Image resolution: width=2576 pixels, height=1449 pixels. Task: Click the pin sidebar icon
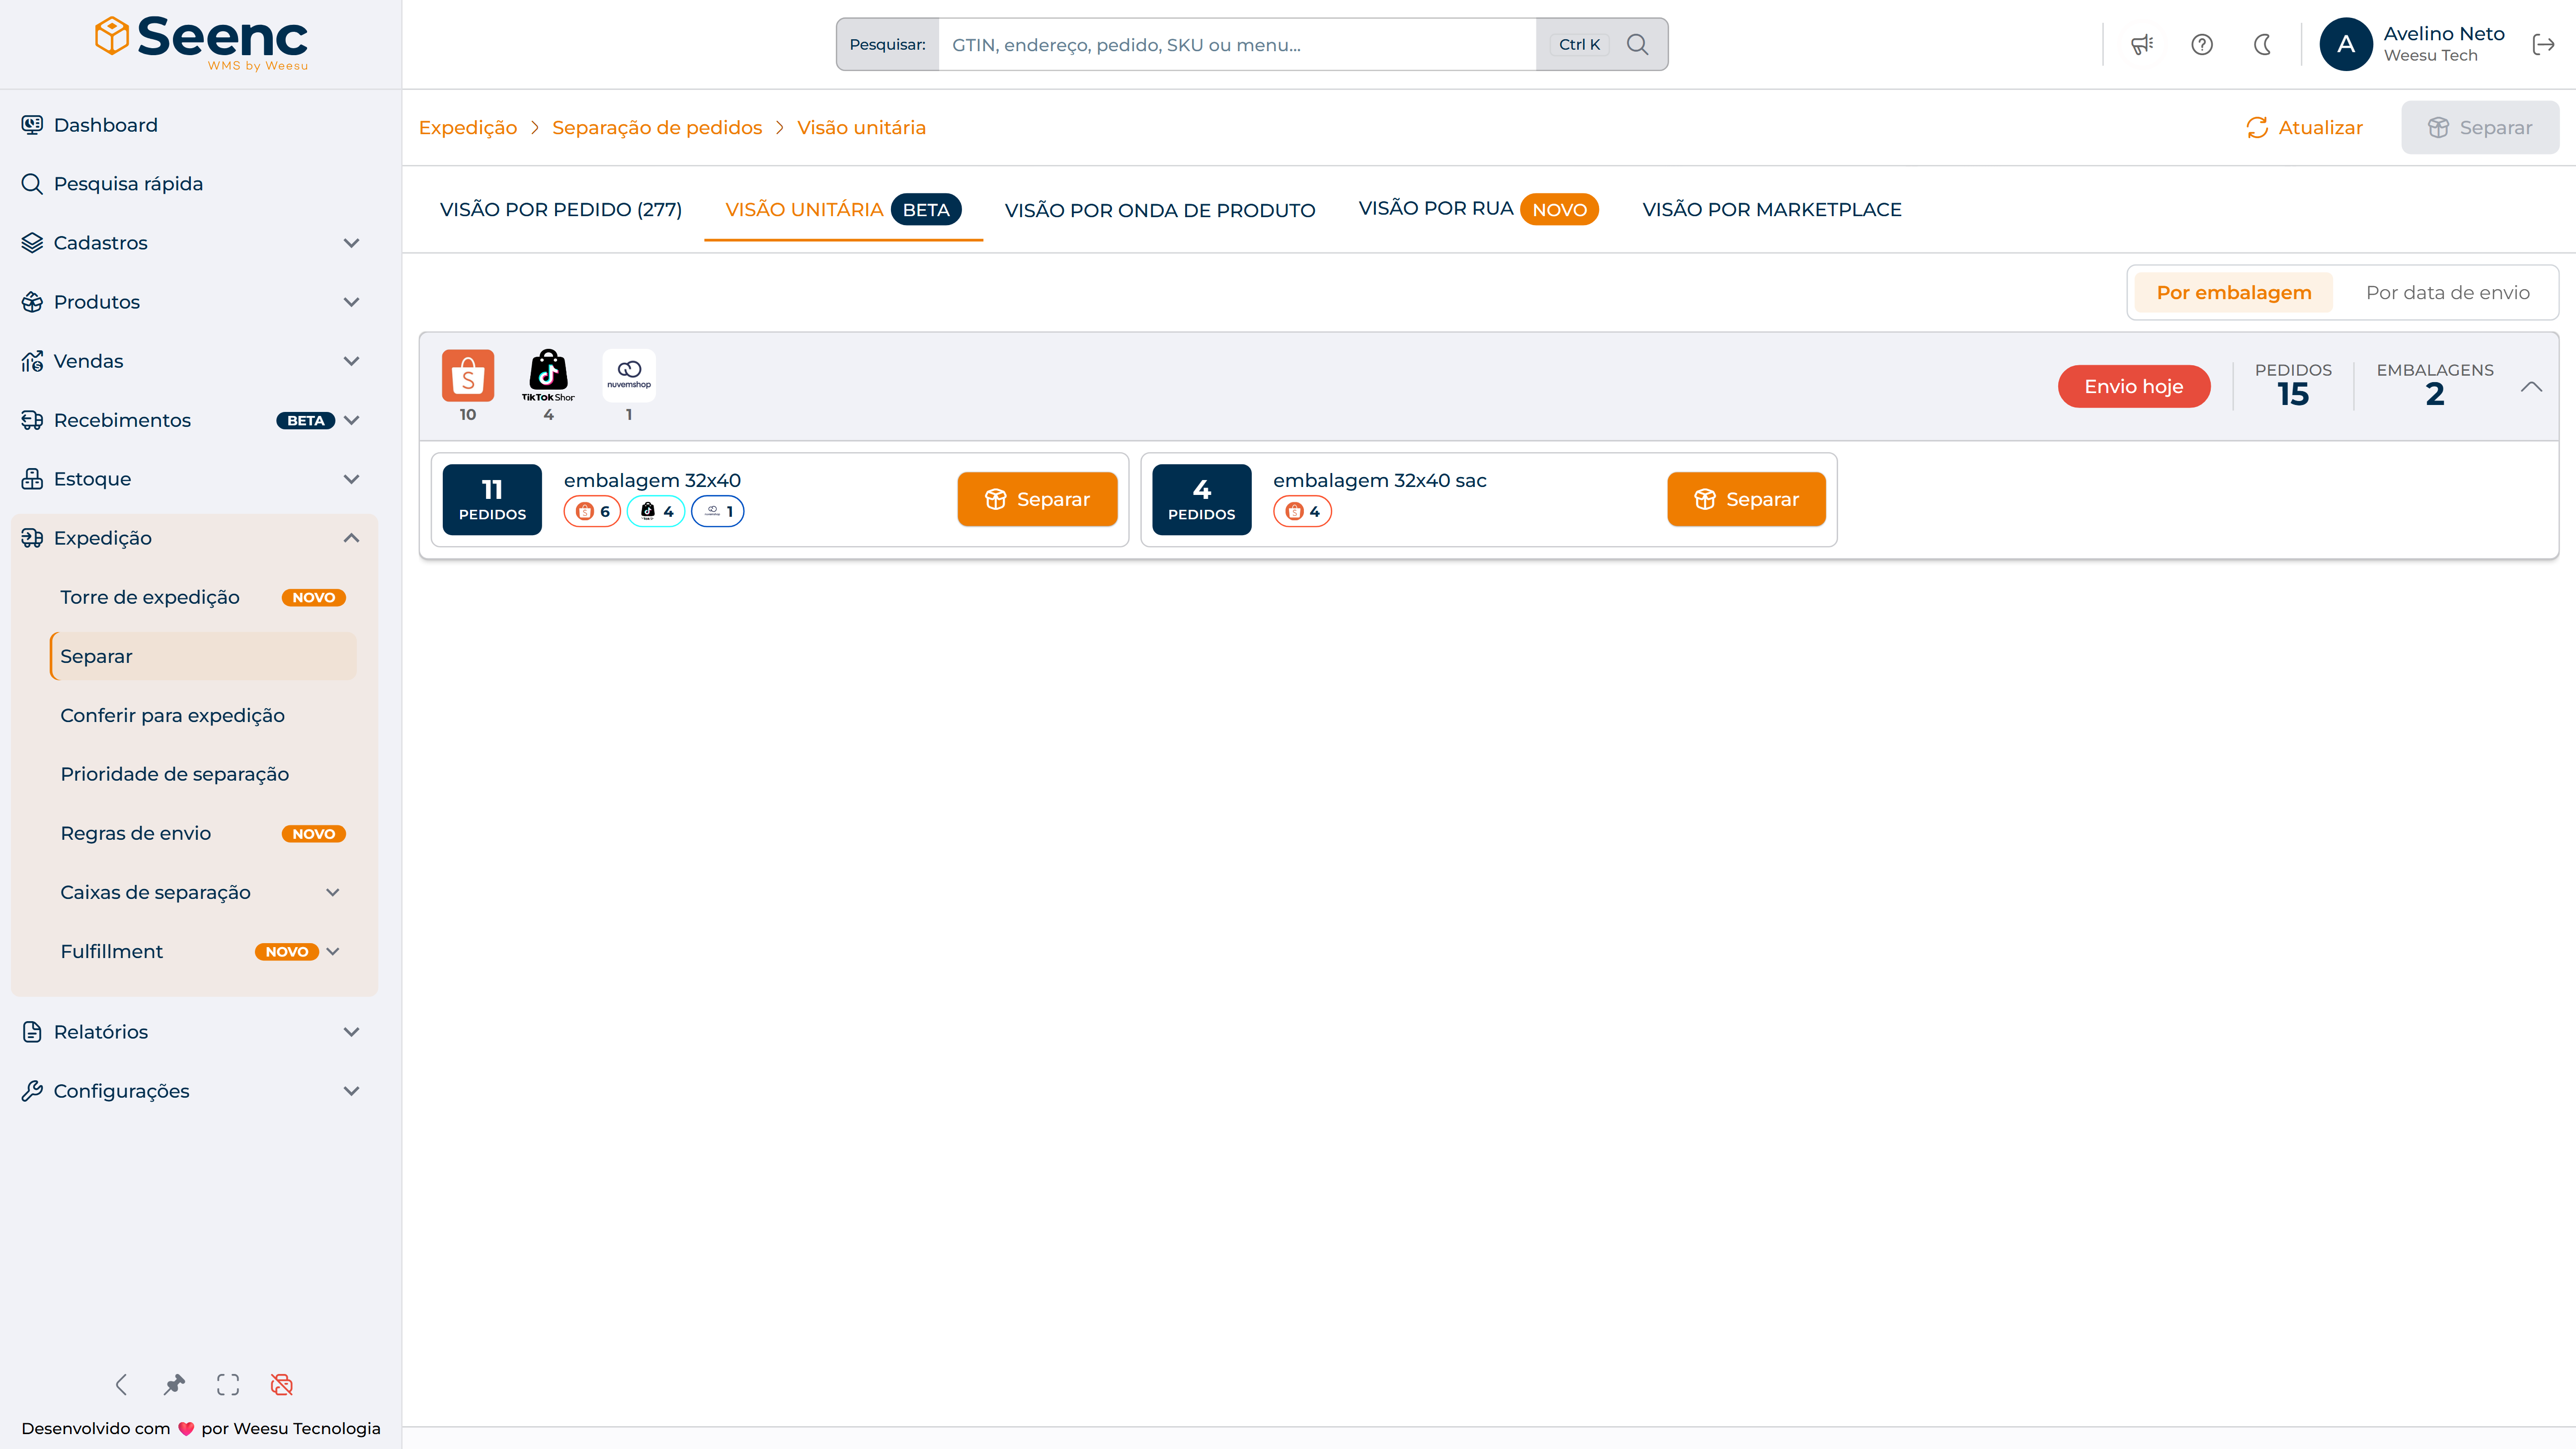(x=175, y=1384)
